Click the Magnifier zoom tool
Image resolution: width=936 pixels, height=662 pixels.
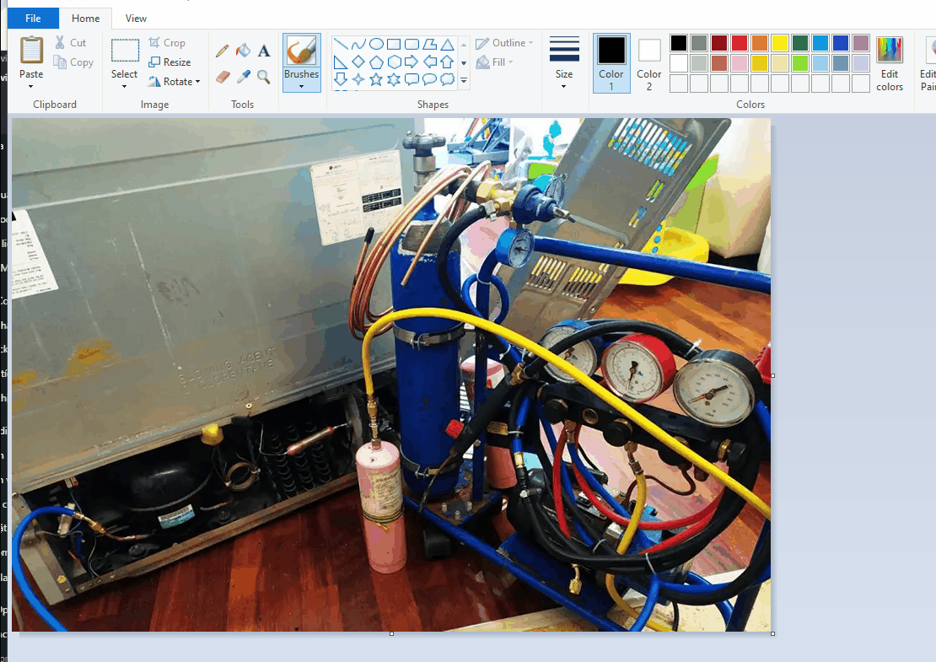pyautogui.click(x=264, y=77)
